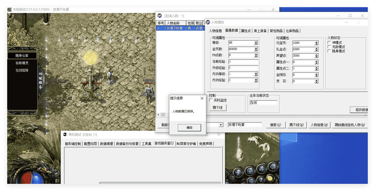This screenshot has width=375, height=191.
Task: Adjust 礼金点 spinner arrows
Action: (x=316, y=49)
